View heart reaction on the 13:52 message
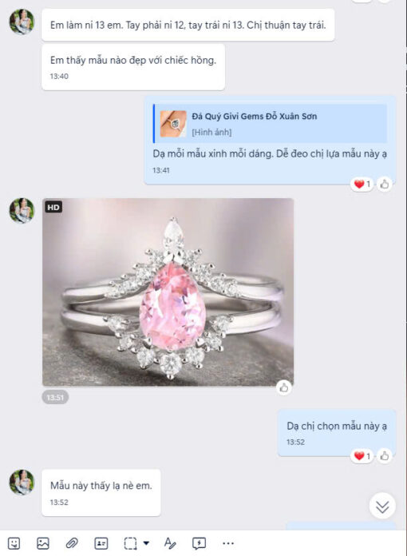The width and height of the screenshot is (407, 556). click(362, 455)
